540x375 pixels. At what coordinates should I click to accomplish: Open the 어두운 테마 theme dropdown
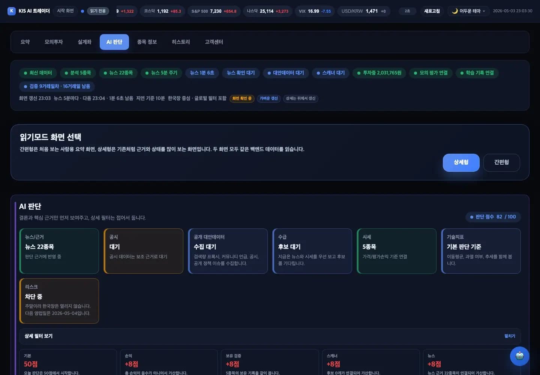tap(468, 11)
